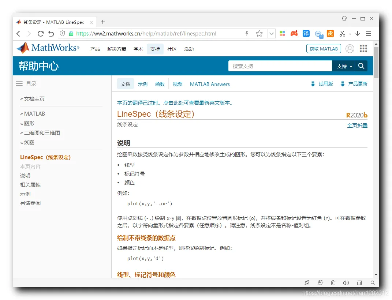Open the 支持 navigation menu
The image size is (392, 300).
coord(155,49)
